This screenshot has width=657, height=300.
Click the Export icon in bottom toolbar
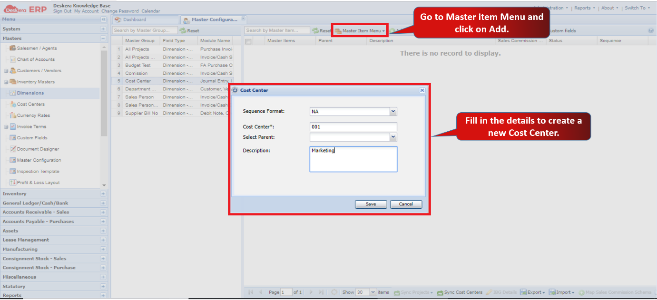[x=523, y=292]
